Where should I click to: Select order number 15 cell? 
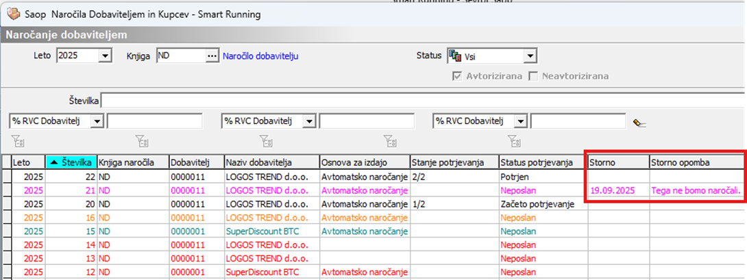click(x=71, y=231)
